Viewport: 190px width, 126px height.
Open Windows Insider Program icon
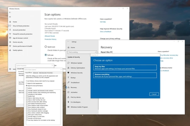coord(69,107)
